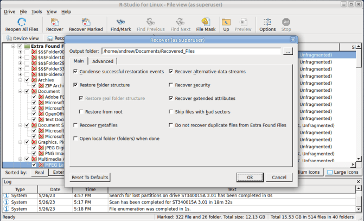The width and height of the screenshot is (364, 221).
Task: Expand the $$$Folder33 tree node
Action: (x=20, y=68)
